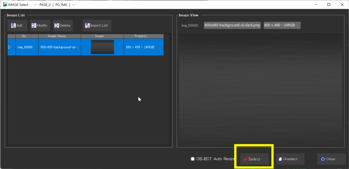This screenshot has height=169, width=349.
Task: Select the thumbnail in the image list row
Action: click(102, 47)
